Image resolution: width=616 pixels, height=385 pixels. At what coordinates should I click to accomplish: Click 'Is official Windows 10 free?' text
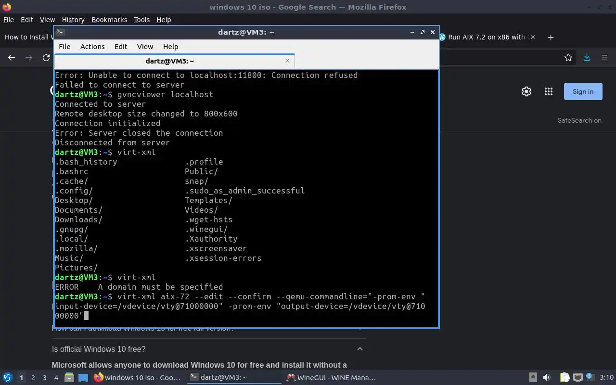(x=99, y=349)
